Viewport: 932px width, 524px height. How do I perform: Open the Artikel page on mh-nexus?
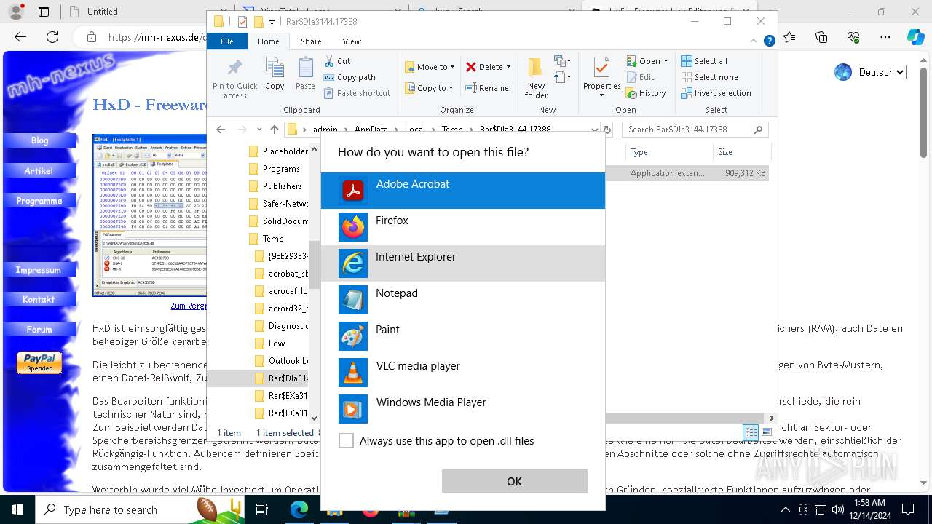(39, 171)
